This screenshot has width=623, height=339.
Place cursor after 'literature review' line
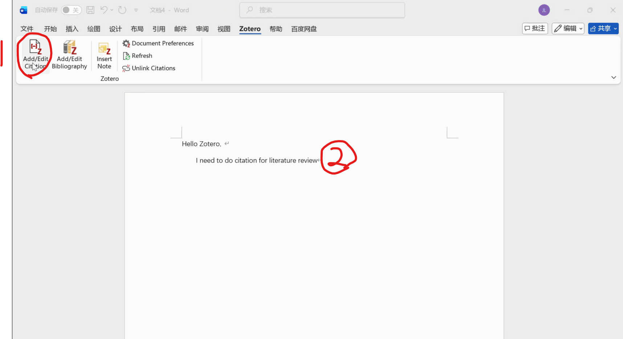tap(318, 160)
